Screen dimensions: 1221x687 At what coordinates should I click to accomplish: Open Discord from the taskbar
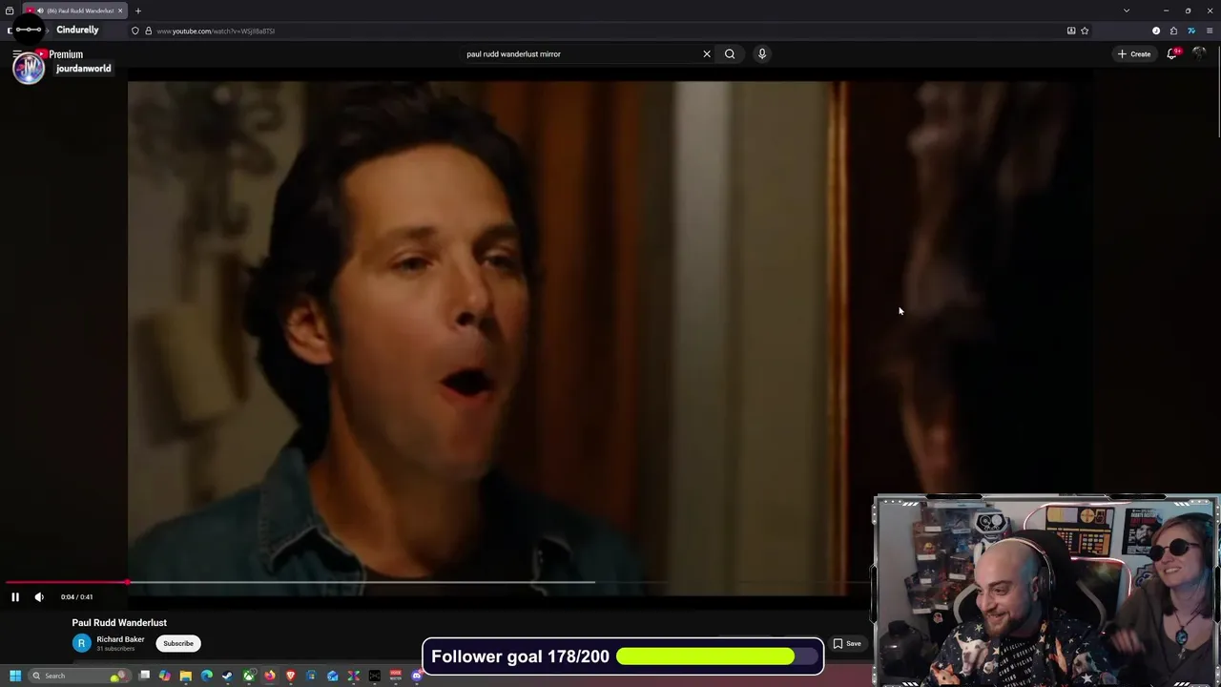417,676
